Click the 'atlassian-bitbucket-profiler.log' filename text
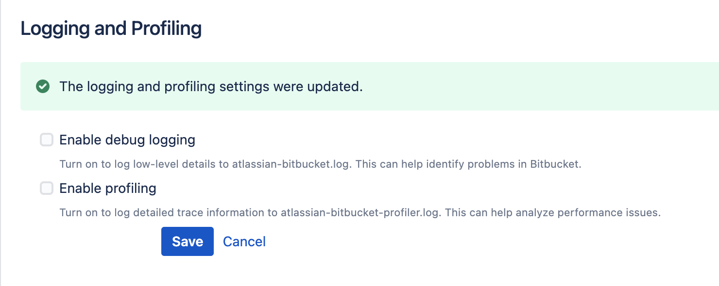This screenshot has height=286, width=719. [361, 212]
